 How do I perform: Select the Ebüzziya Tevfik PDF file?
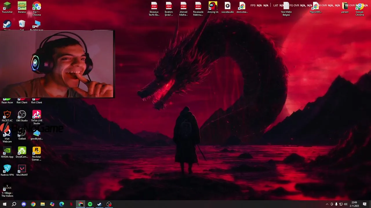coord(154,9)
